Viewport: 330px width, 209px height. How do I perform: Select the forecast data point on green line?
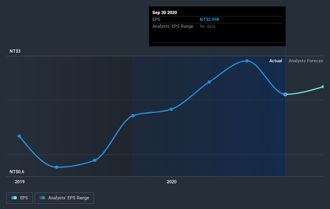pyautogui.click(x=323, y=87)
